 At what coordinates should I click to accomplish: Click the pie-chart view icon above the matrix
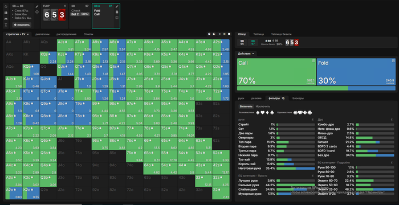click(209, 34)
